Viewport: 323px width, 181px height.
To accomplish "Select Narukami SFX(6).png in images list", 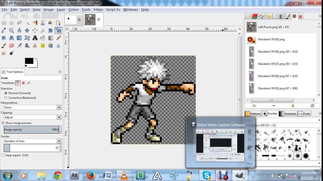I will pos(281,76).
